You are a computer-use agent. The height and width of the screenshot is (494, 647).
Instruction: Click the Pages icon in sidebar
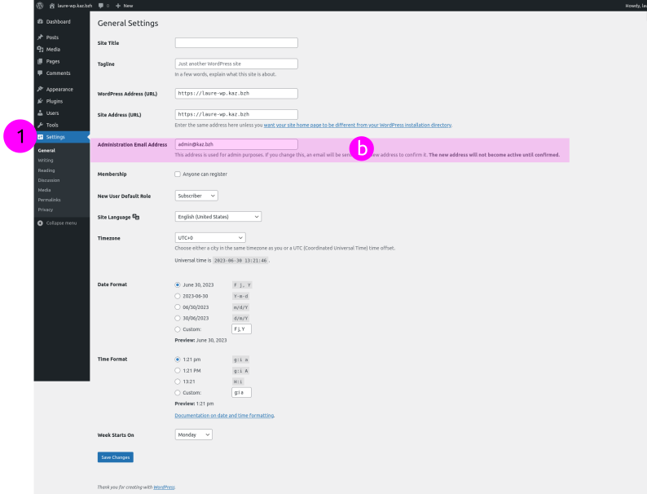click(x=40, y=61)
